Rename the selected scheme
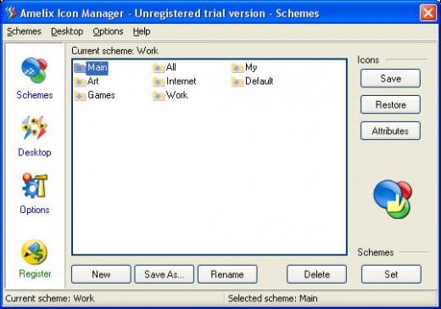Screen dimensions: 441x309 pos(227,274)
